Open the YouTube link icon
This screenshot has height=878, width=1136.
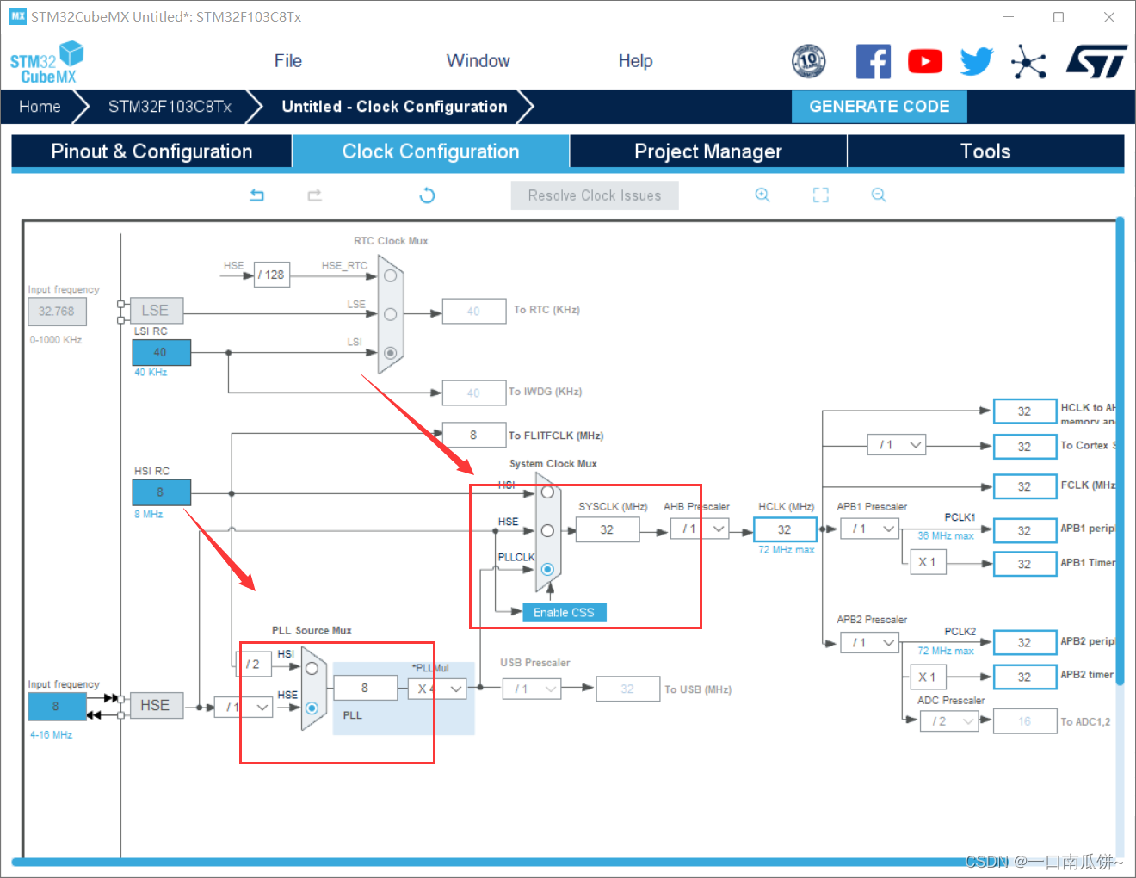tap(925, 62)
